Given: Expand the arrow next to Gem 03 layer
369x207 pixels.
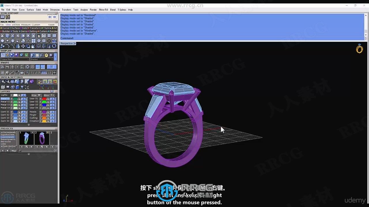Looking at the screenshot, I should [12, 118].
